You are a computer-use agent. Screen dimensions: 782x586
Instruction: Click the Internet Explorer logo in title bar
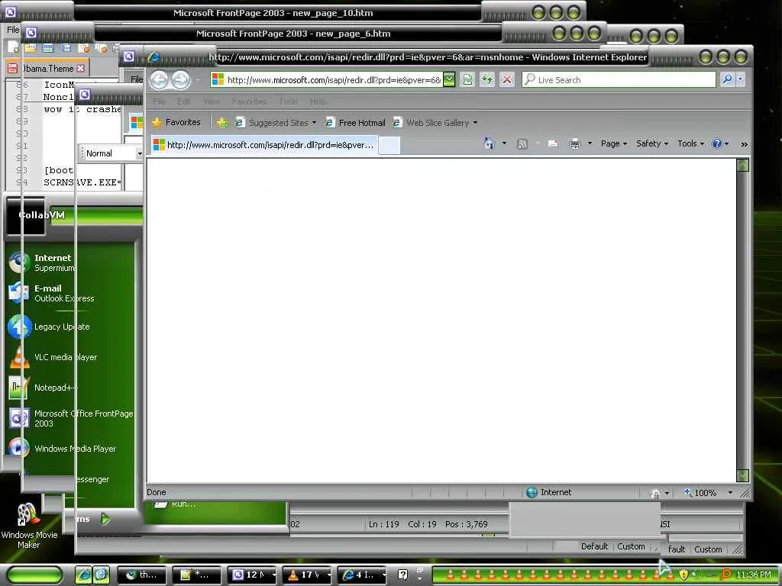click(153, 56)
